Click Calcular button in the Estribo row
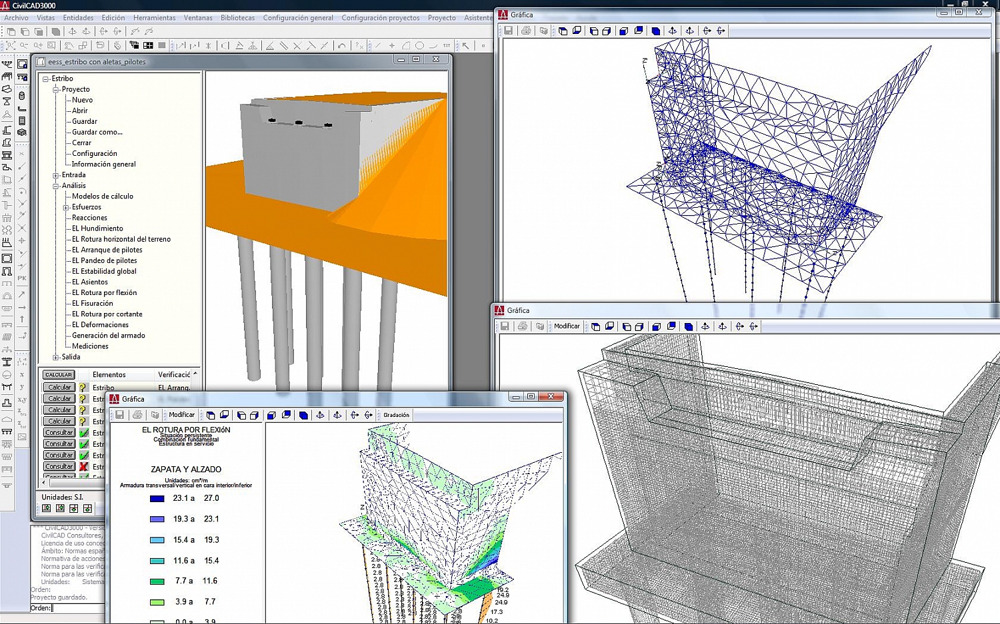This screenshot has height=624, width=1000. coord(59,387)
